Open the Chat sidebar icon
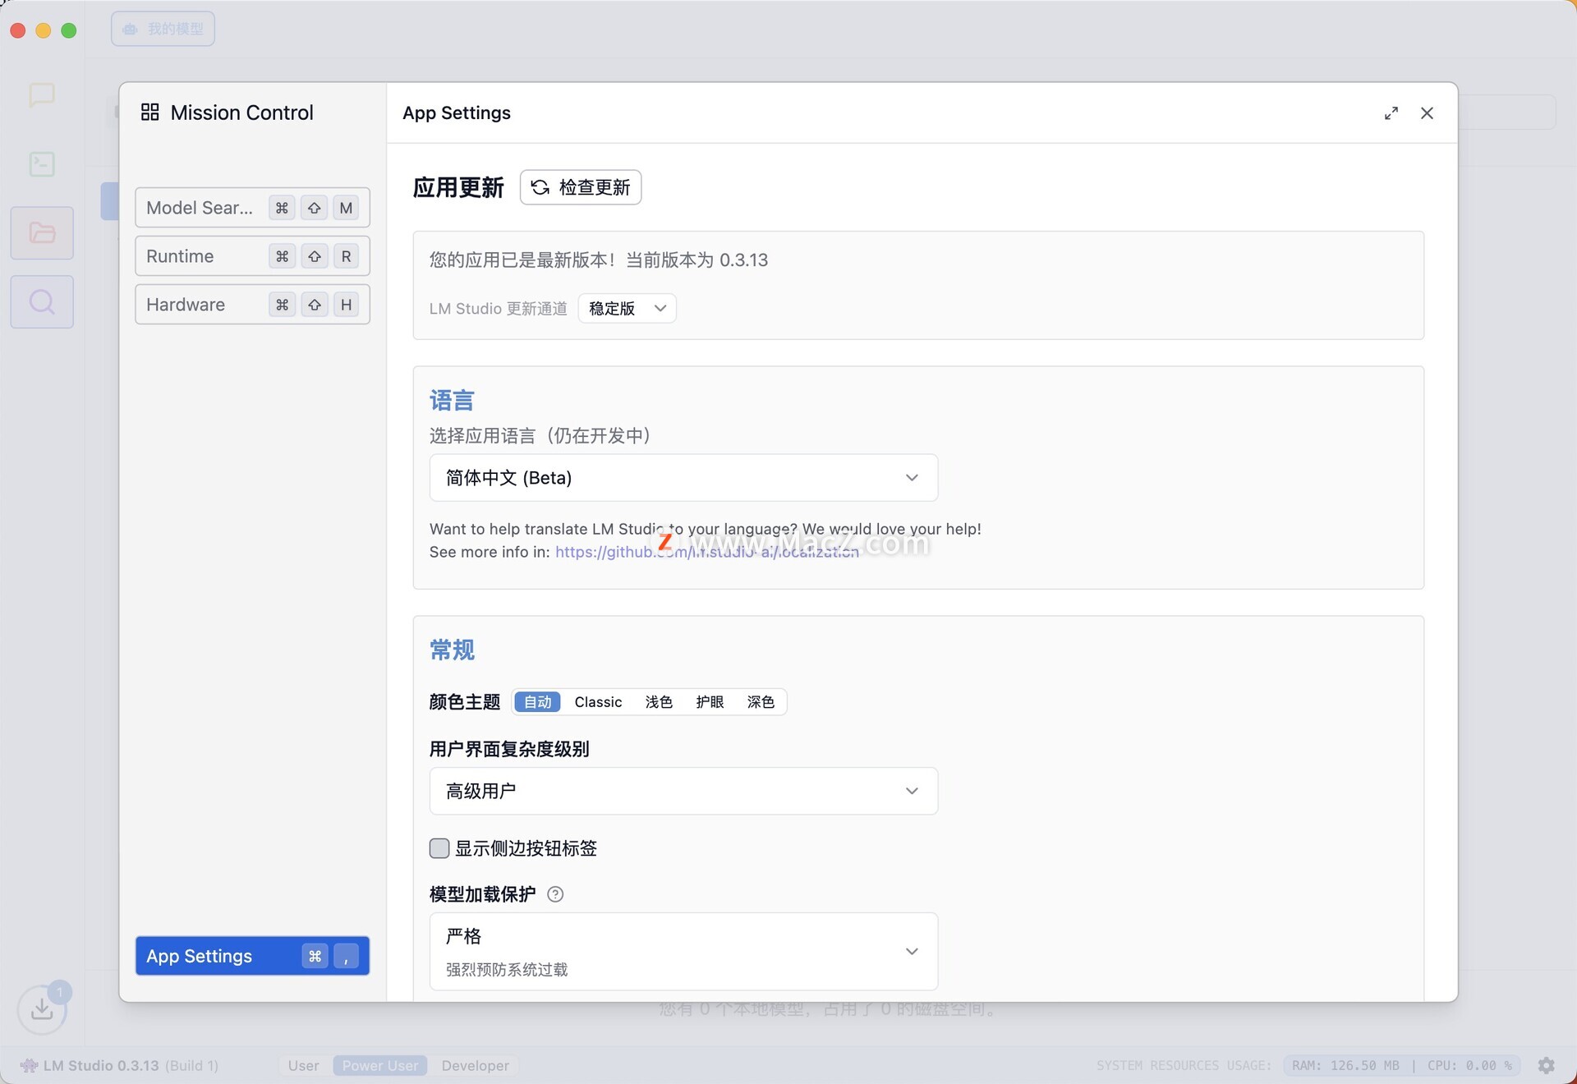1577x1084 pixels. point(42,95)
